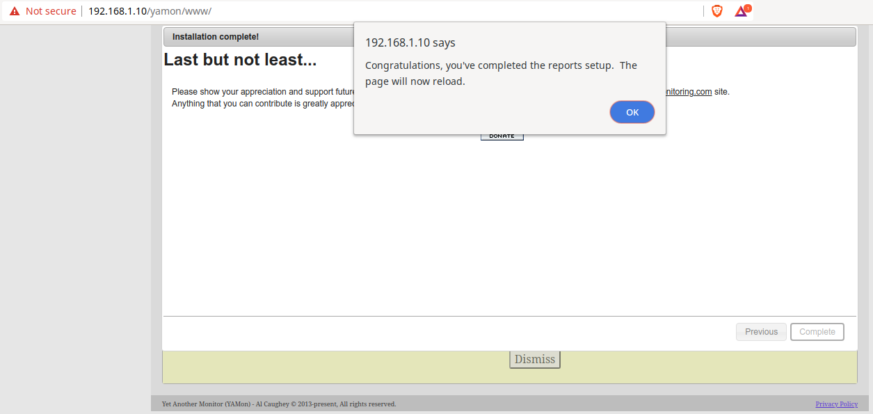Click the "Last but not least..." heading
The image size is (873, 414).
[x=240, y=60]
